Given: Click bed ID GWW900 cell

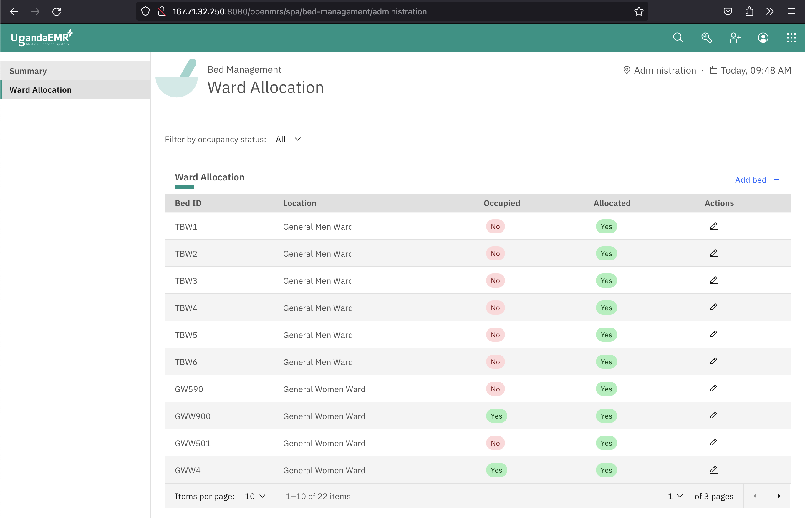Looking at the screenshot, I should pyautogui.click(x=193, y=416).
